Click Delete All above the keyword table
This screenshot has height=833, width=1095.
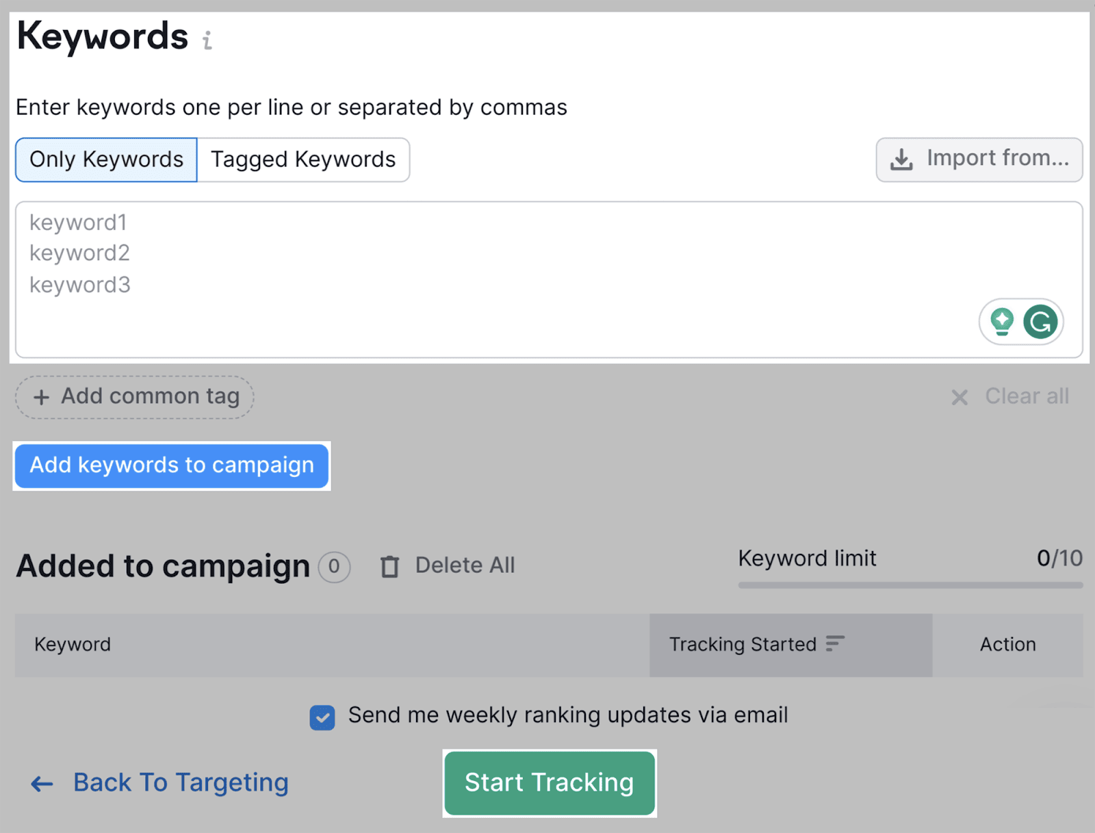[x=465, y=565]
